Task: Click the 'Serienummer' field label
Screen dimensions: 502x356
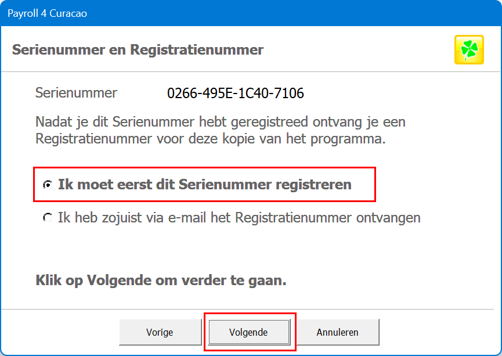Action: [76, 93]
